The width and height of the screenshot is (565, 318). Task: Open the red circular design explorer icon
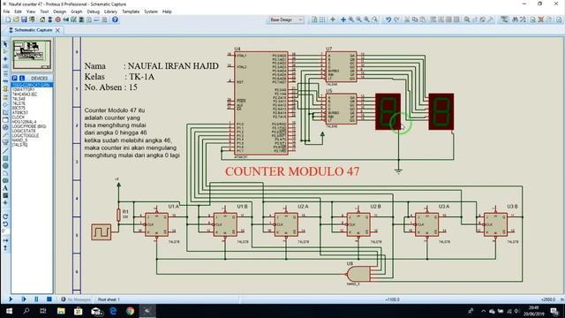point(58,19)
